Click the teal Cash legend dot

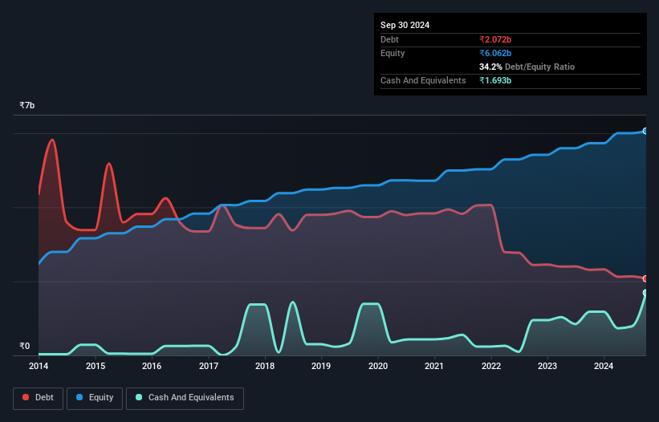tap(139, 397)
